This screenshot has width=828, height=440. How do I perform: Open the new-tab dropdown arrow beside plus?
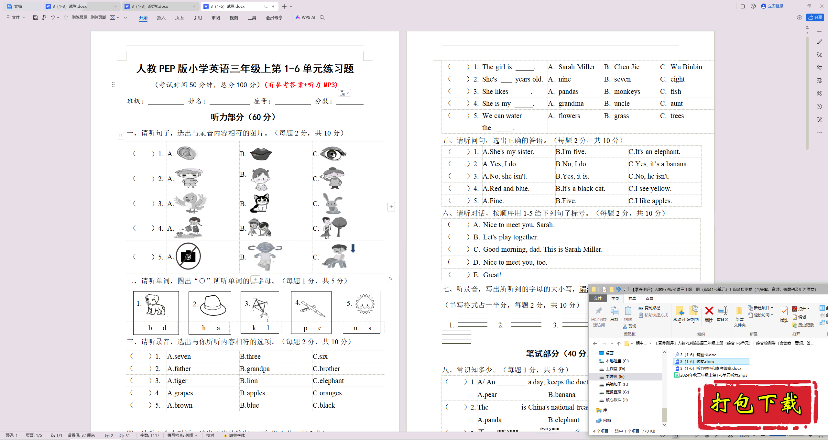point(291,6)
